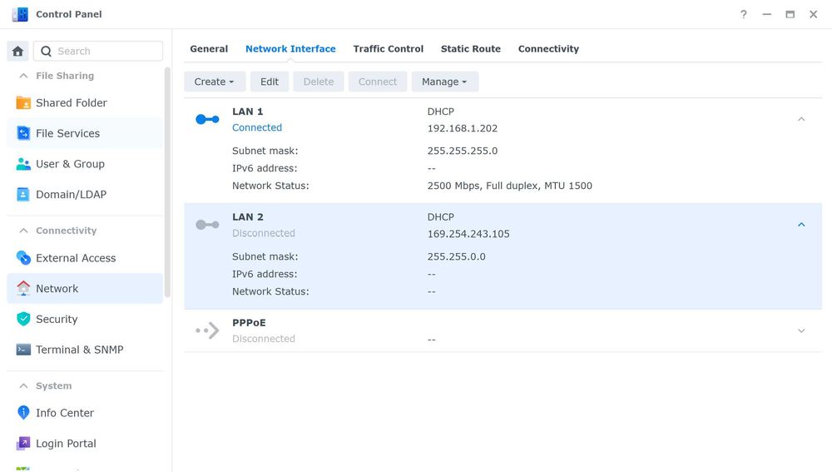Viewport: 832px width, 472px height.
Task: Open Security shield icon
Action: point(23,319)
